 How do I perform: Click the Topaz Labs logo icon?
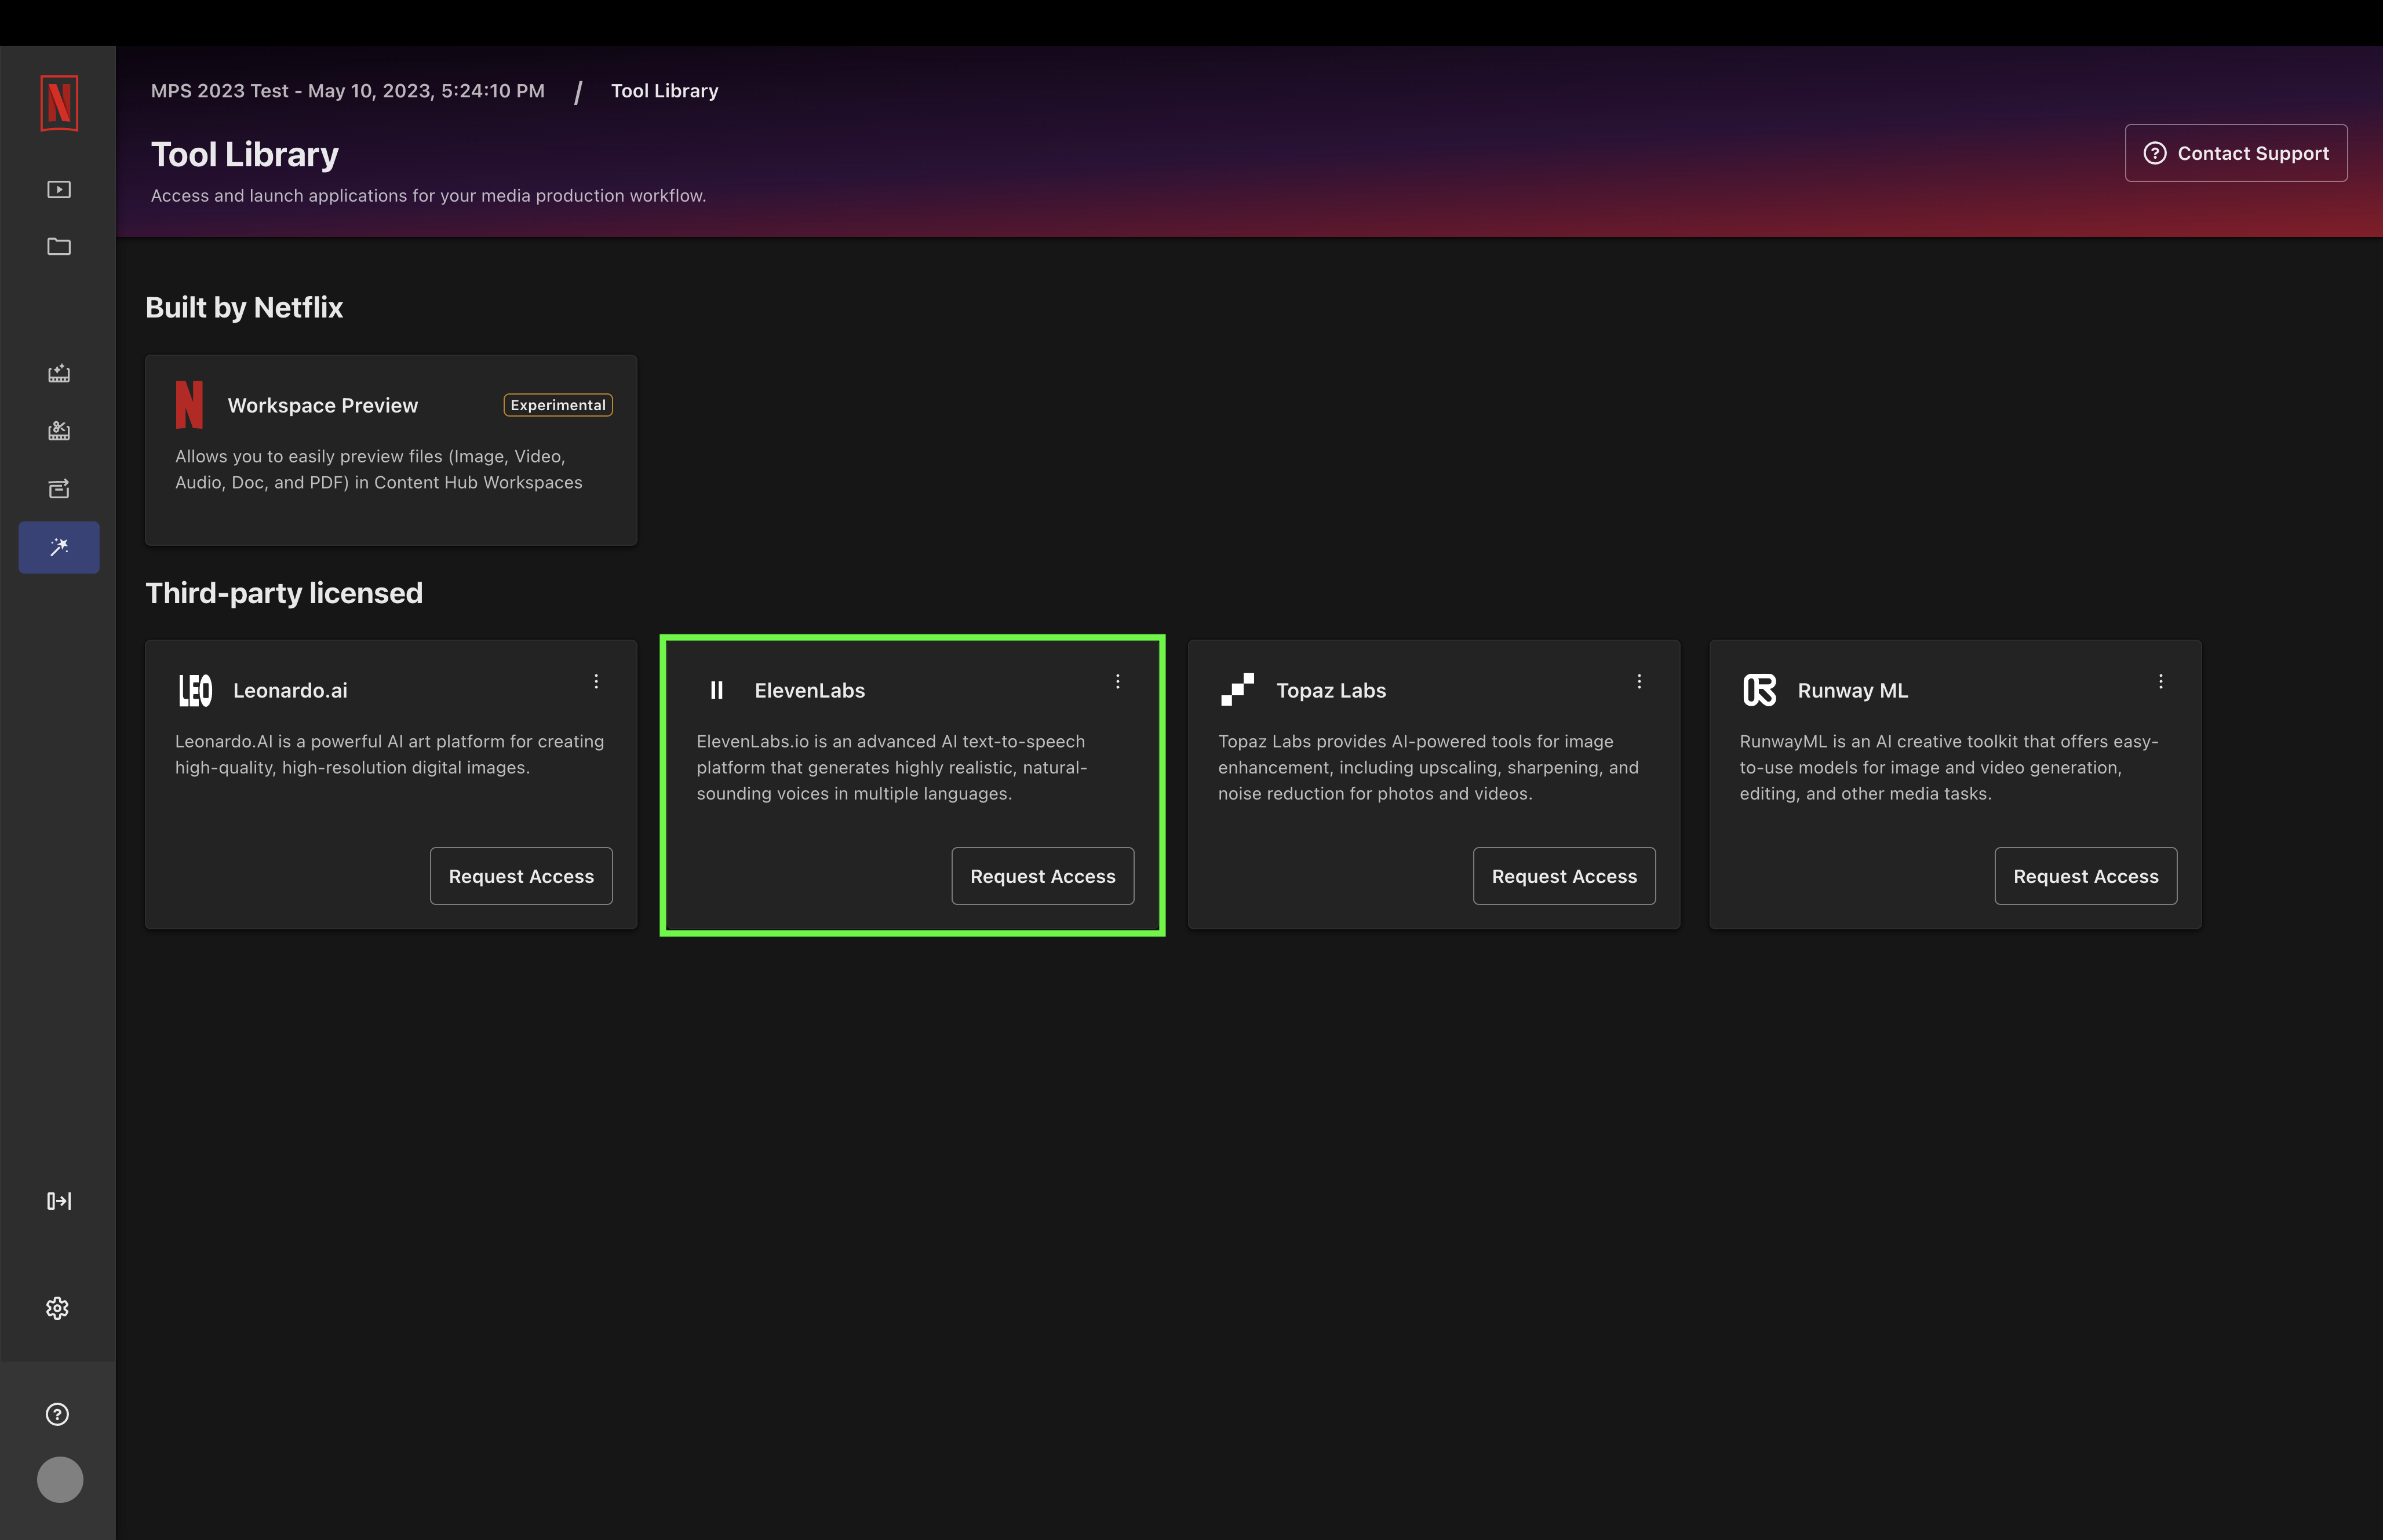(1237, 690)
